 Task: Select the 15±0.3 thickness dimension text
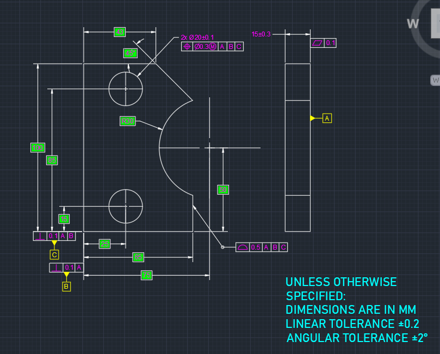pyautogui.click(x=261, y=34)
